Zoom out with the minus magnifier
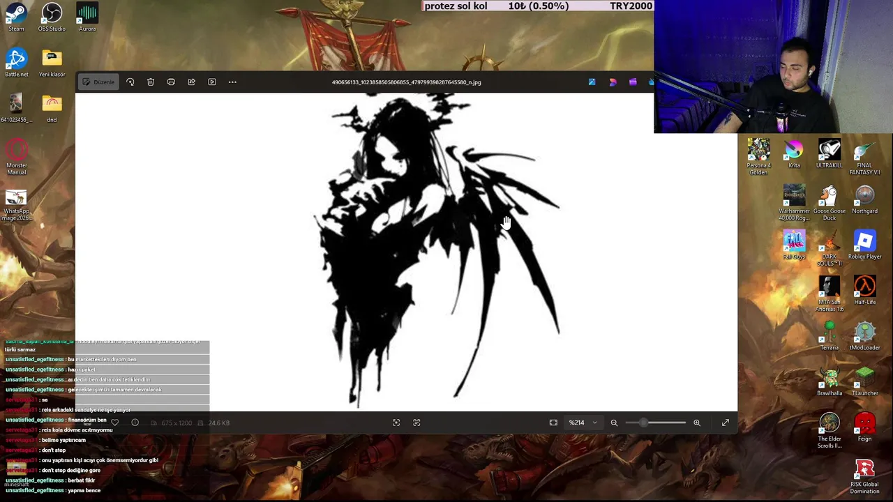 (614, 423)
